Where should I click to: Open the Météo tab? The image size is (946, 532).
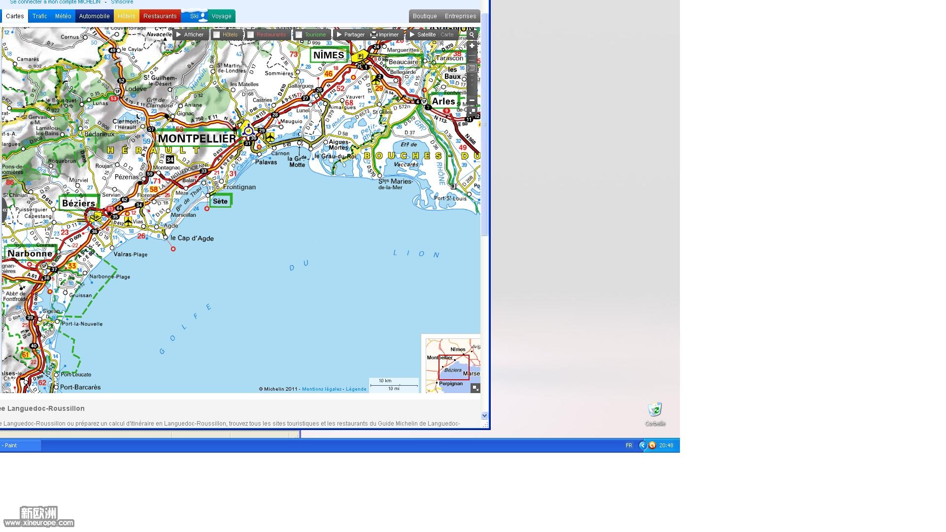[x=63, y=16]
